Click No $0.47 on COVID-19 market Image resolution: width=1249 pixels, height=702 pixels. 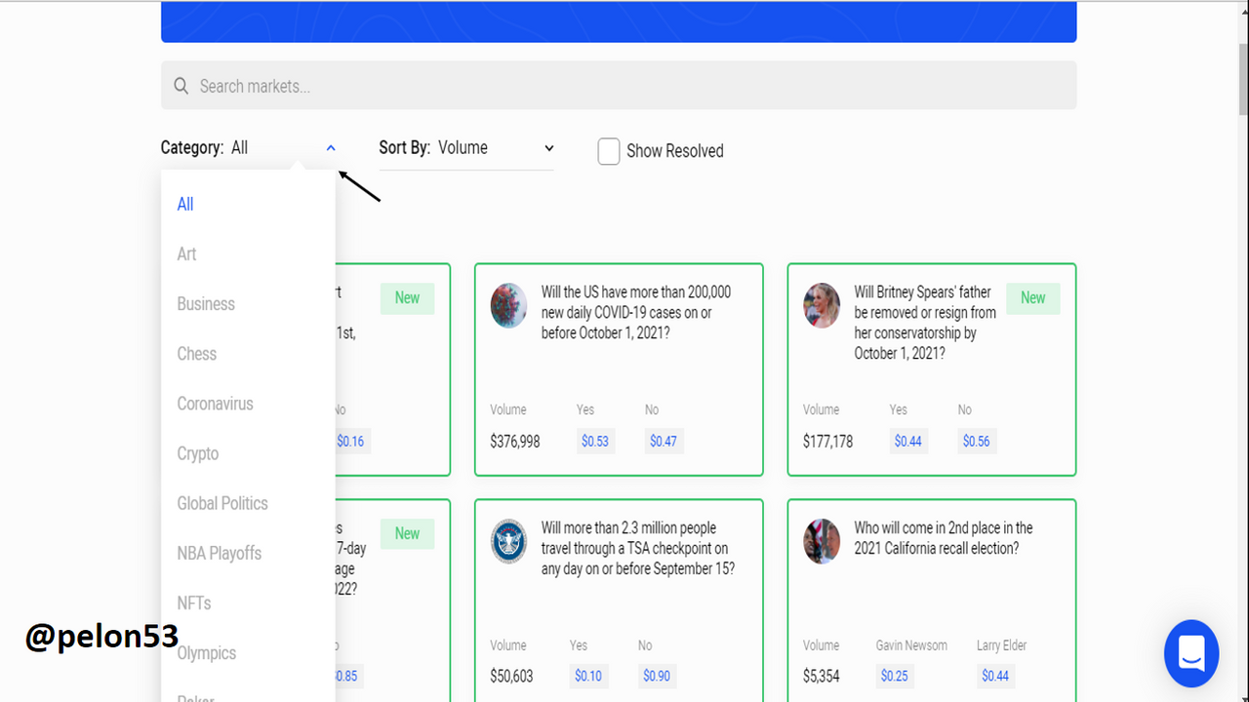(x=664, y=441)
